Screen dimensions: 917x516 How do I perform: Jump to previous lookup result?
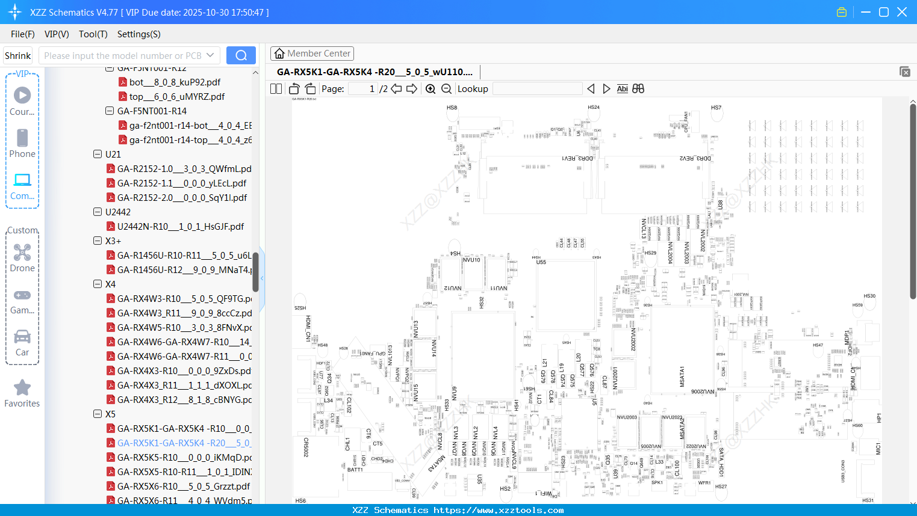click(591, 89)
